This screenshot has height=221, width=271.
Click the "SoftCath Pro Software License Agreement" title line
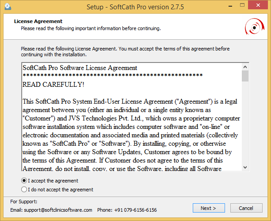(x=80, y=68)
